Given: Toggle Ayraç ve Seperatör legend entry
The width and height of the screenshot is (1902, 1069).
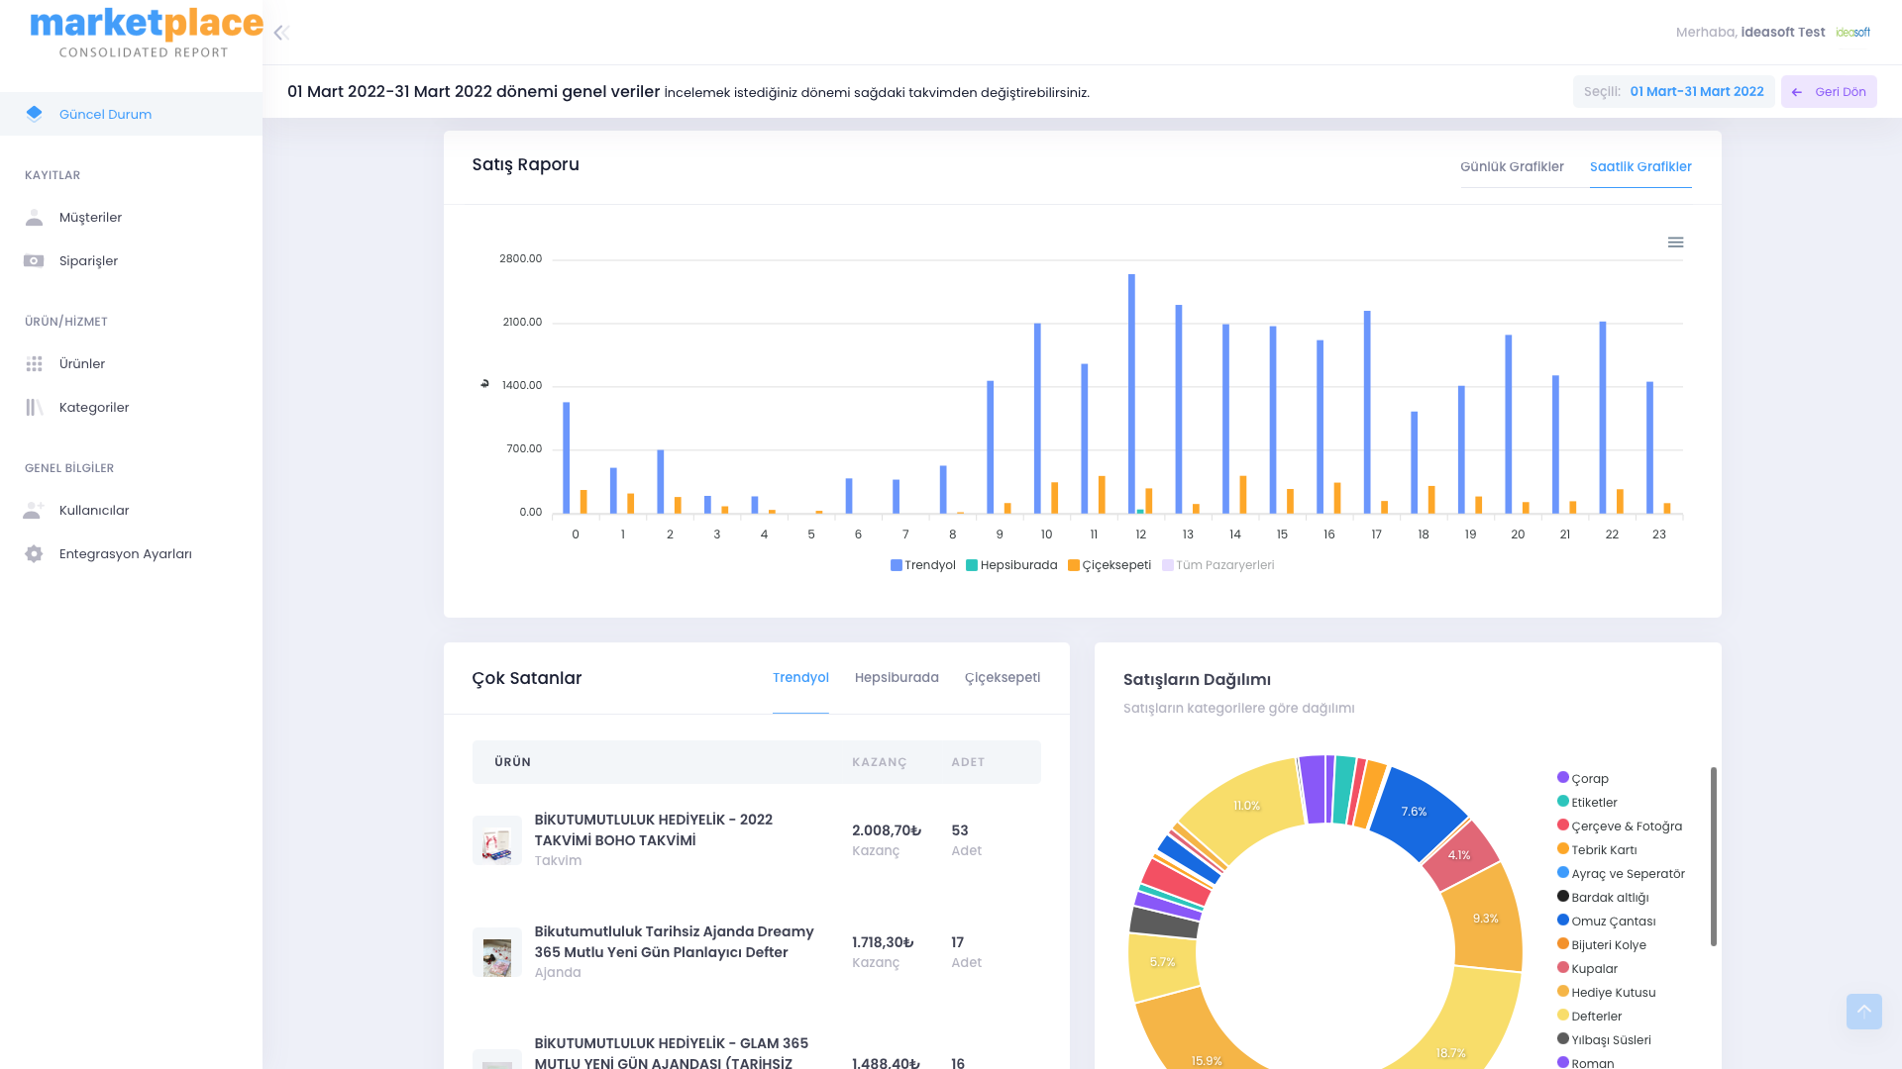Looking at the screenshot, I should coord(1621,874).
